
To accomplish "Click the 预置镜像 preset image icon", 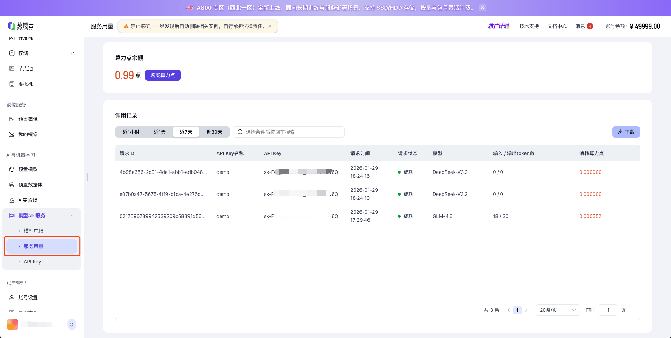I will pos(12,119).
